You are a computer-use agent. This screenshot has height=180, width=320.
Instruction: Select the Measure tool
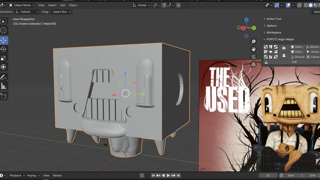pyautogui.click(x=3, y=86)
